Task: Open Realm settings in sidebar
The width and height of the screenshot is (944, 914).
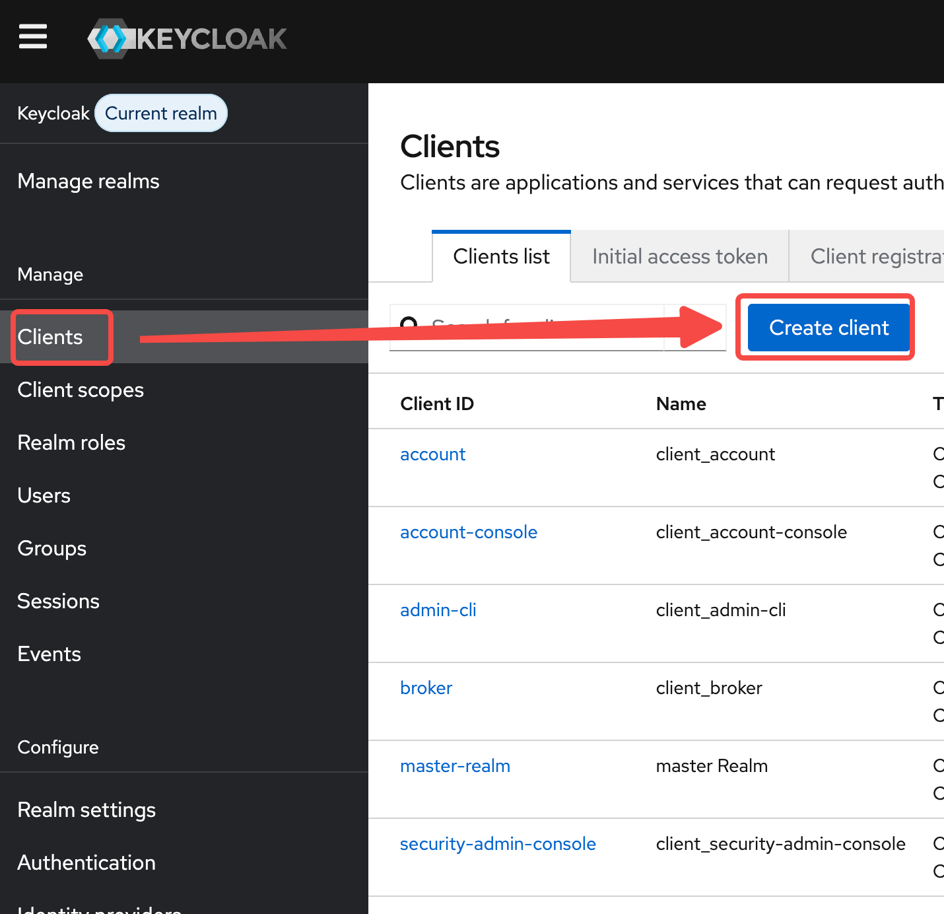Action: coord(86,810)
